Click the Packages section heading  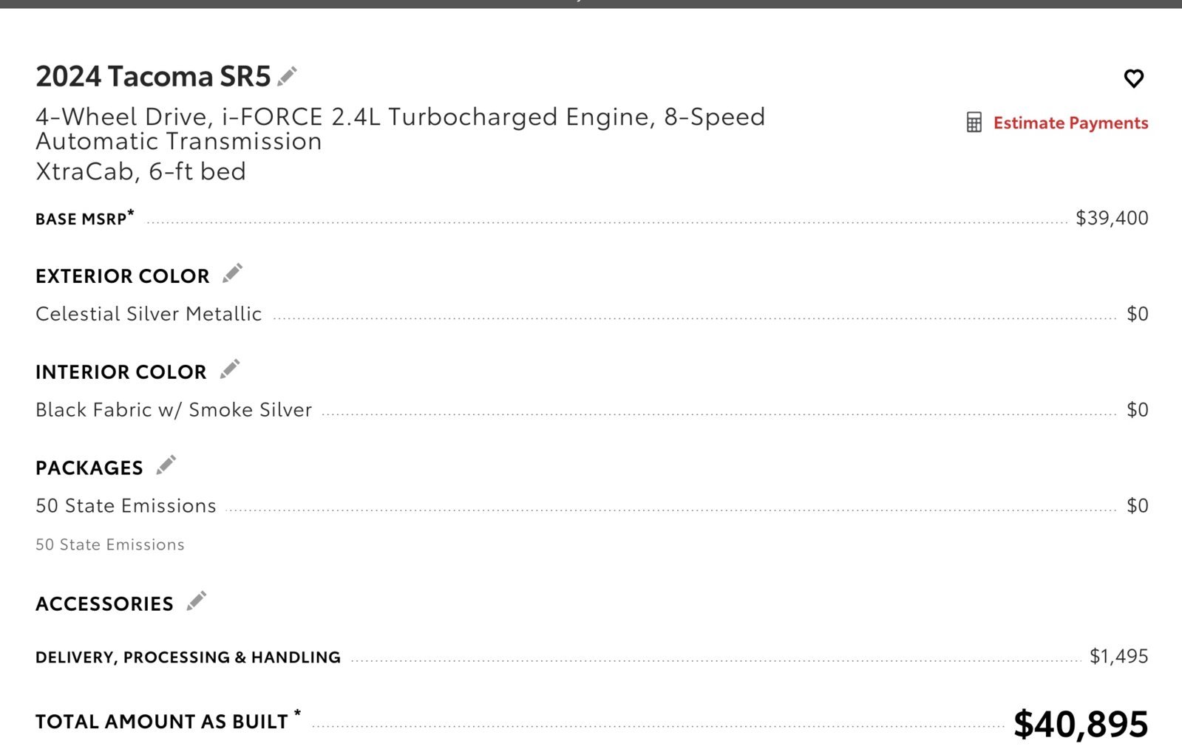[89, 468]
